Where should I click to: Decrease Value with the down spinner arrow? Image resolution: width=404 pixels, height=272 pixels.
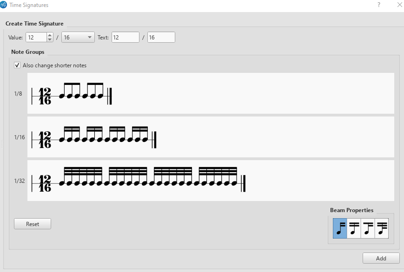(x=49, y=39)
